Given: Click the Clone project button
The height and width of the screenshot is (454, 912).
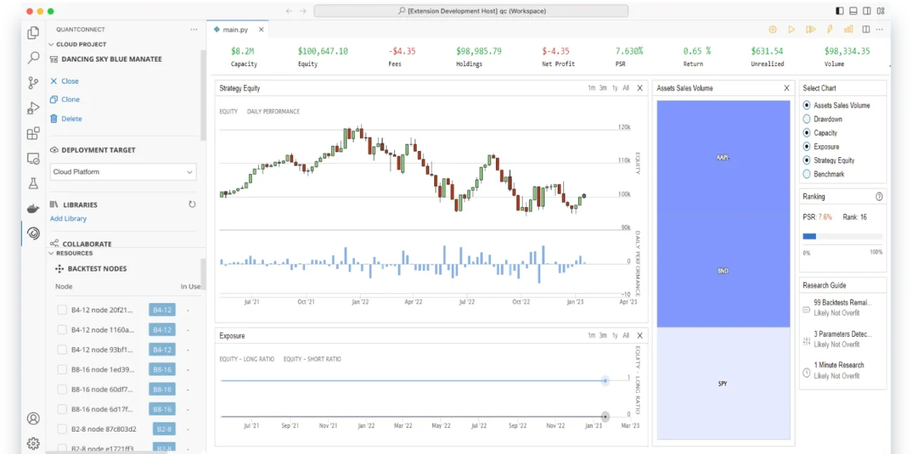Looking at the screenshot, I should point(70,99).
